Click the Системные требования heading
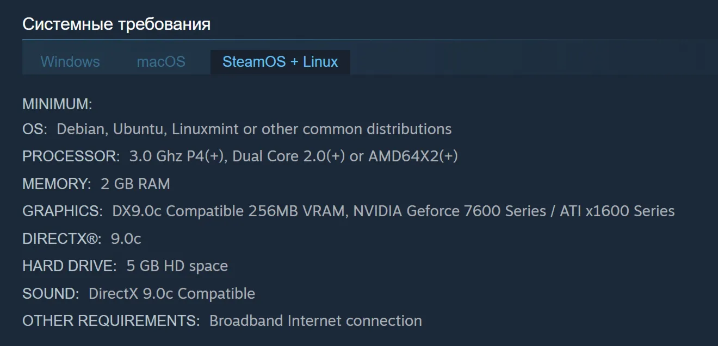The width and height of the screenshot is (718, 346). (x=116, y=24)
